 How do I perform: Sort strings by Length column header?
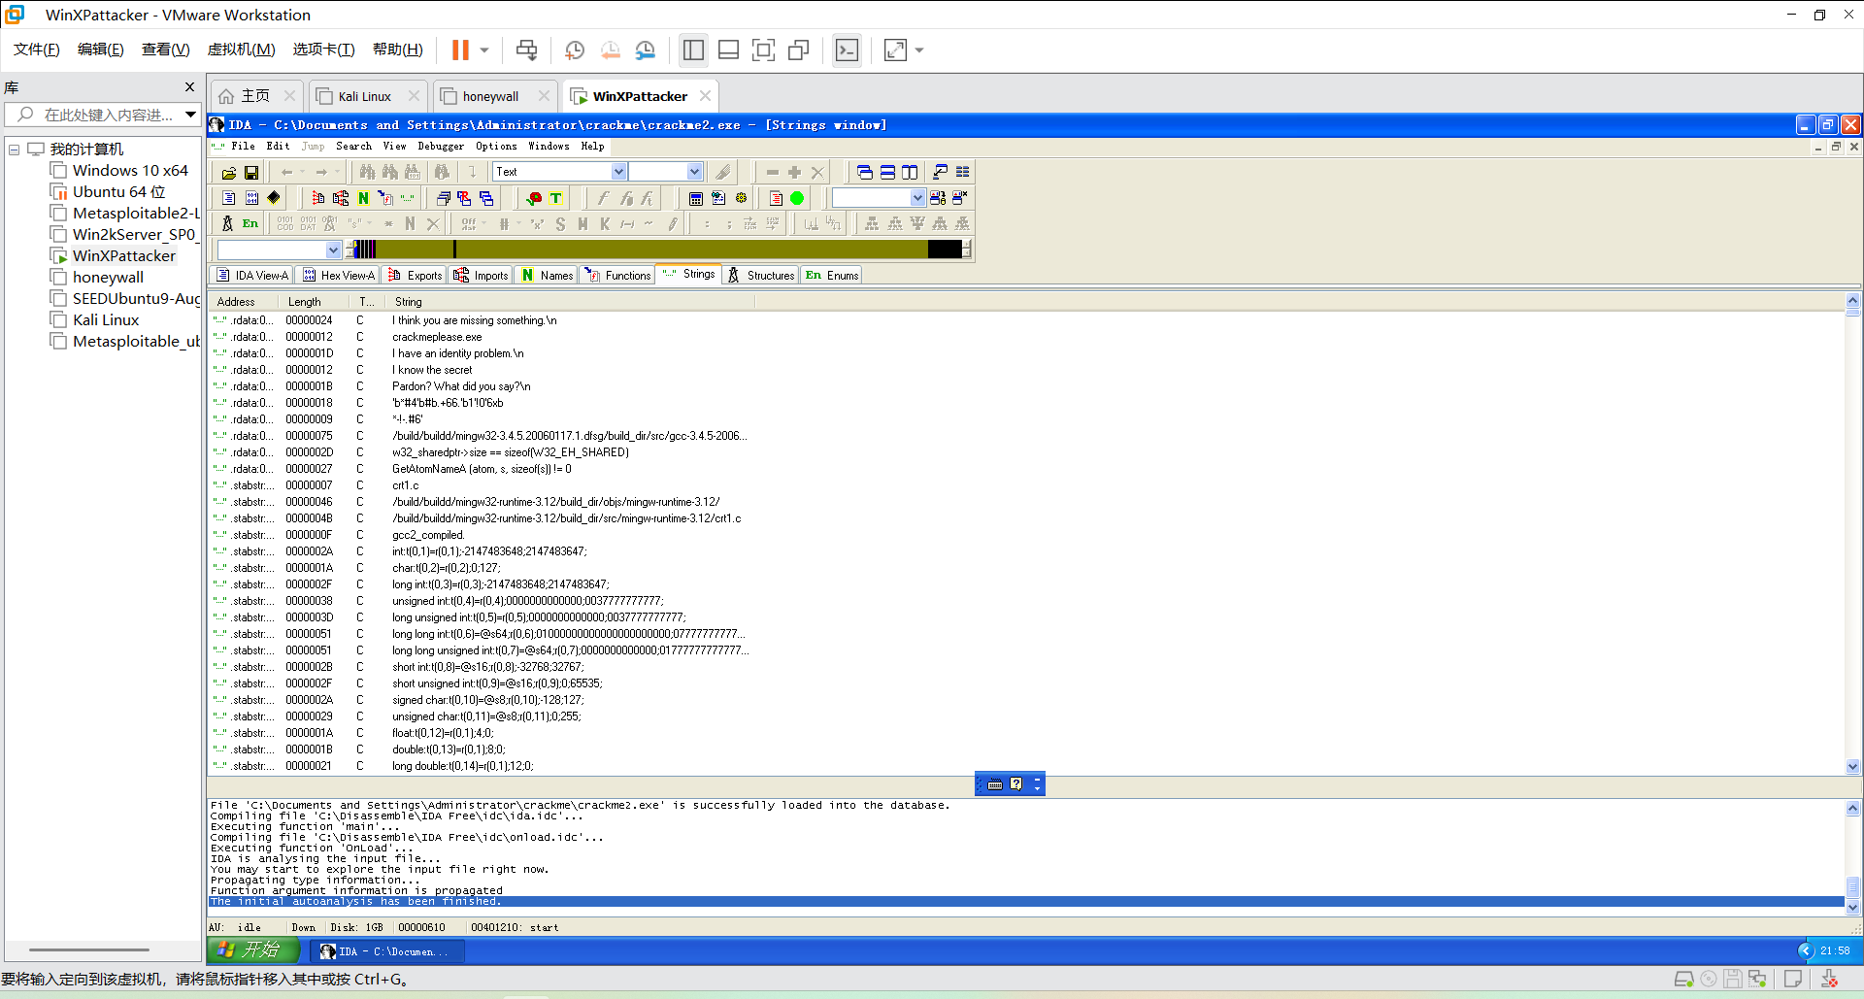coord(315,302)
